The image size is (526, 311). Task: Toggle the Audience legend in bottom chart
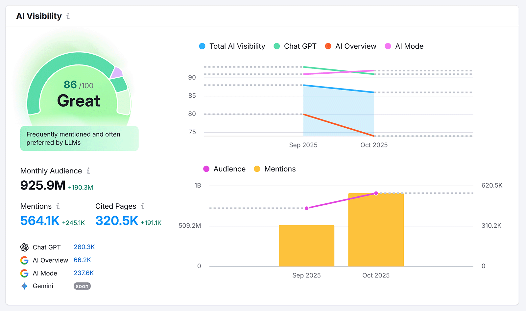[x=225, y=169]
